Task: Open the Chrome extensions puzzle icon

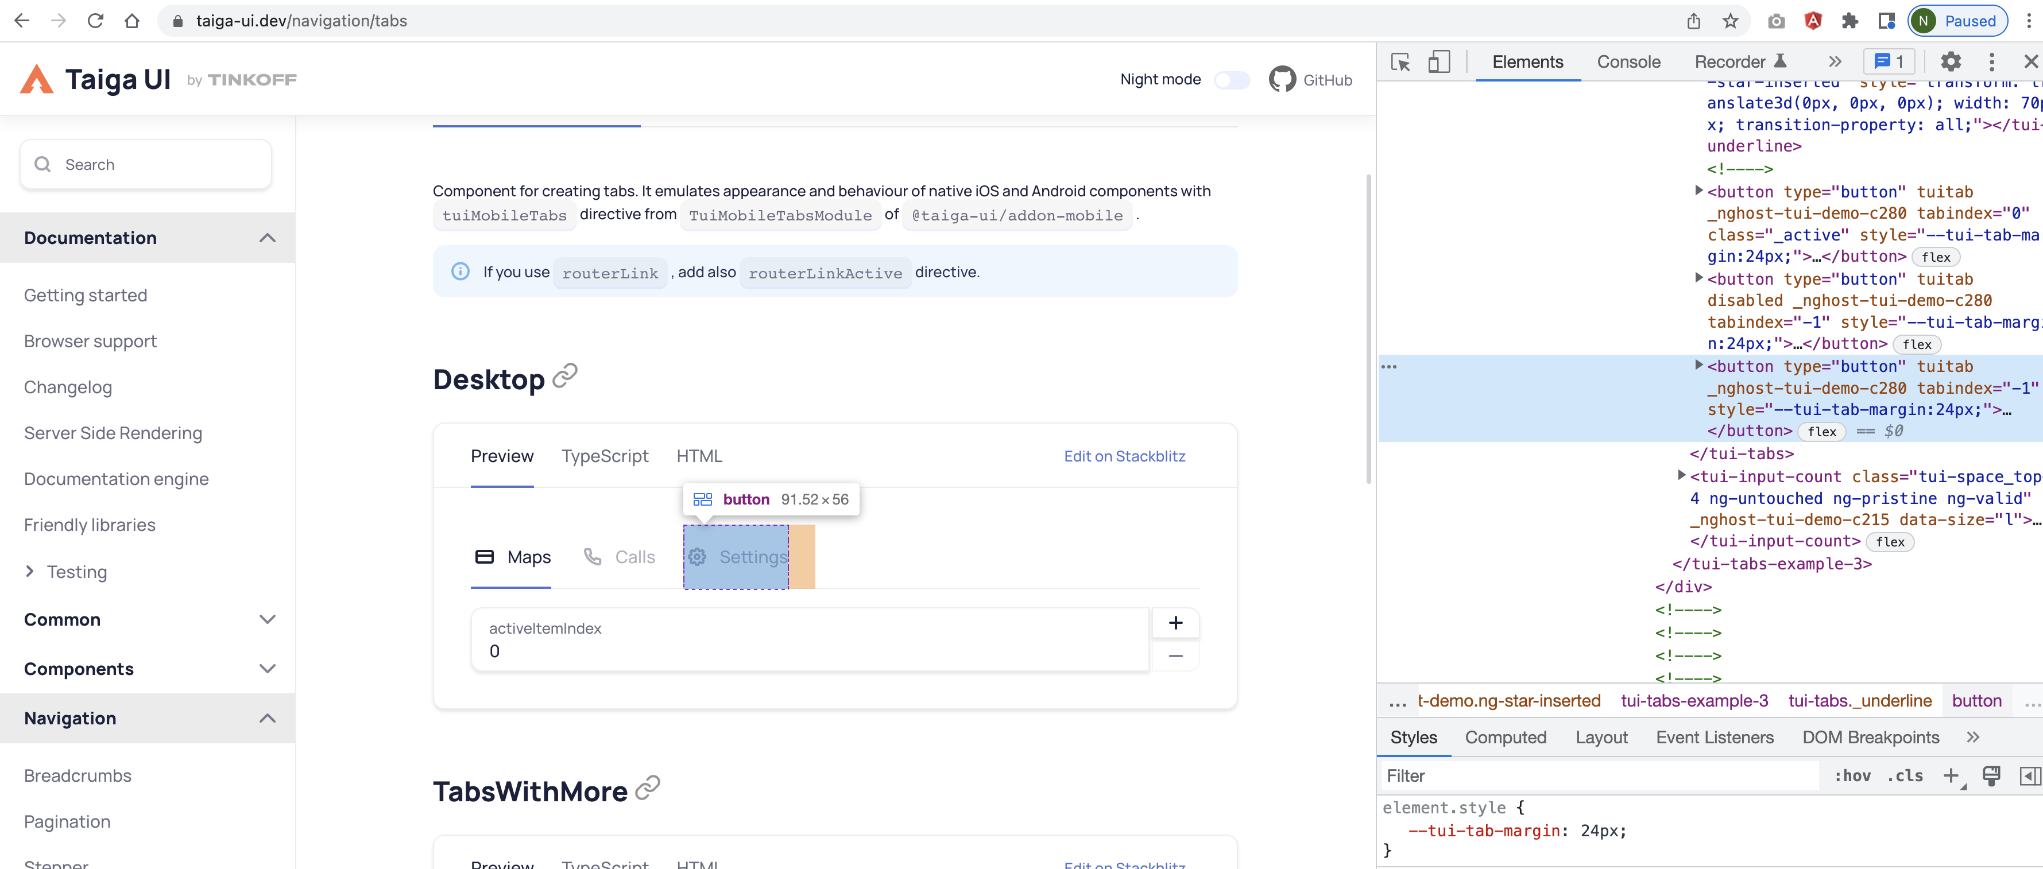Action: click(1850, 21)
